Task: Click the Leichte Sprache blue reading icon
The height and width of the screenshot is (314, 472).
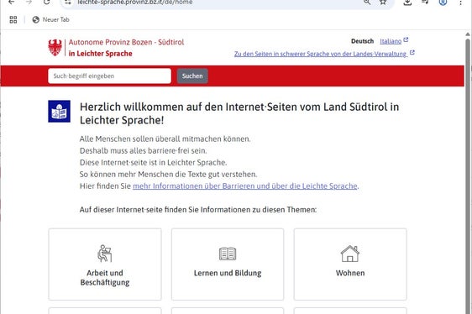Action: click(x=60, y=112)
